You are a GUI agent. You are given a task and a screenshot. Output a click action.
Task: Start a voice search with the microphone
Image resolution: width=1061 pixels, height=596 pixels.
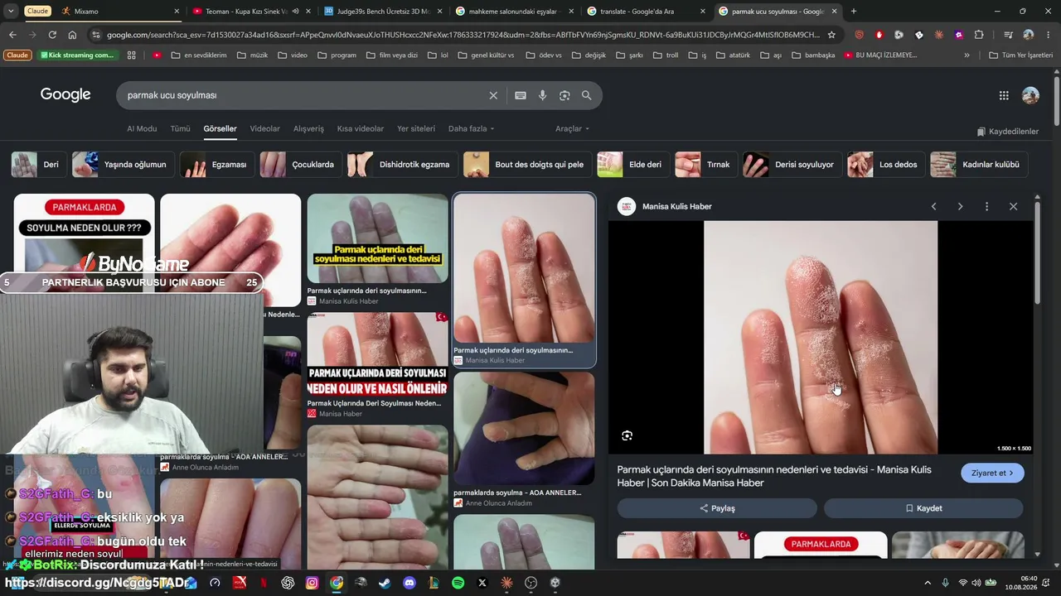[543, 95]
